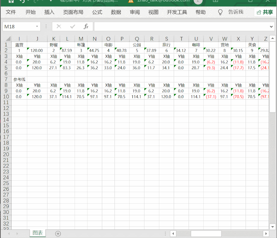The height and width of the screenshot is (238, 277).
Task: Click the vertical scrollbar thumb
Action: (x=272, y=77)
